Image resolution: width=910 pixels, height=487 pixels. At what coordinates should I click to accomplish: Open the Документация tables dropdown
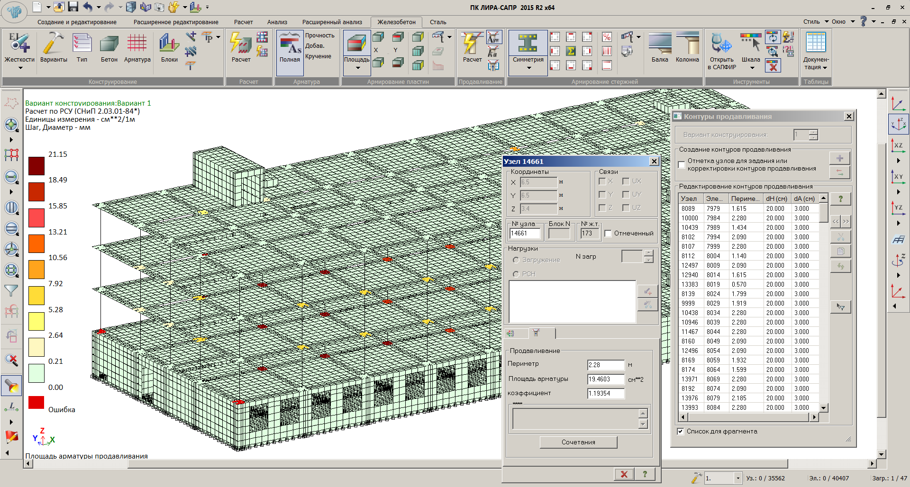pos(825,68)
